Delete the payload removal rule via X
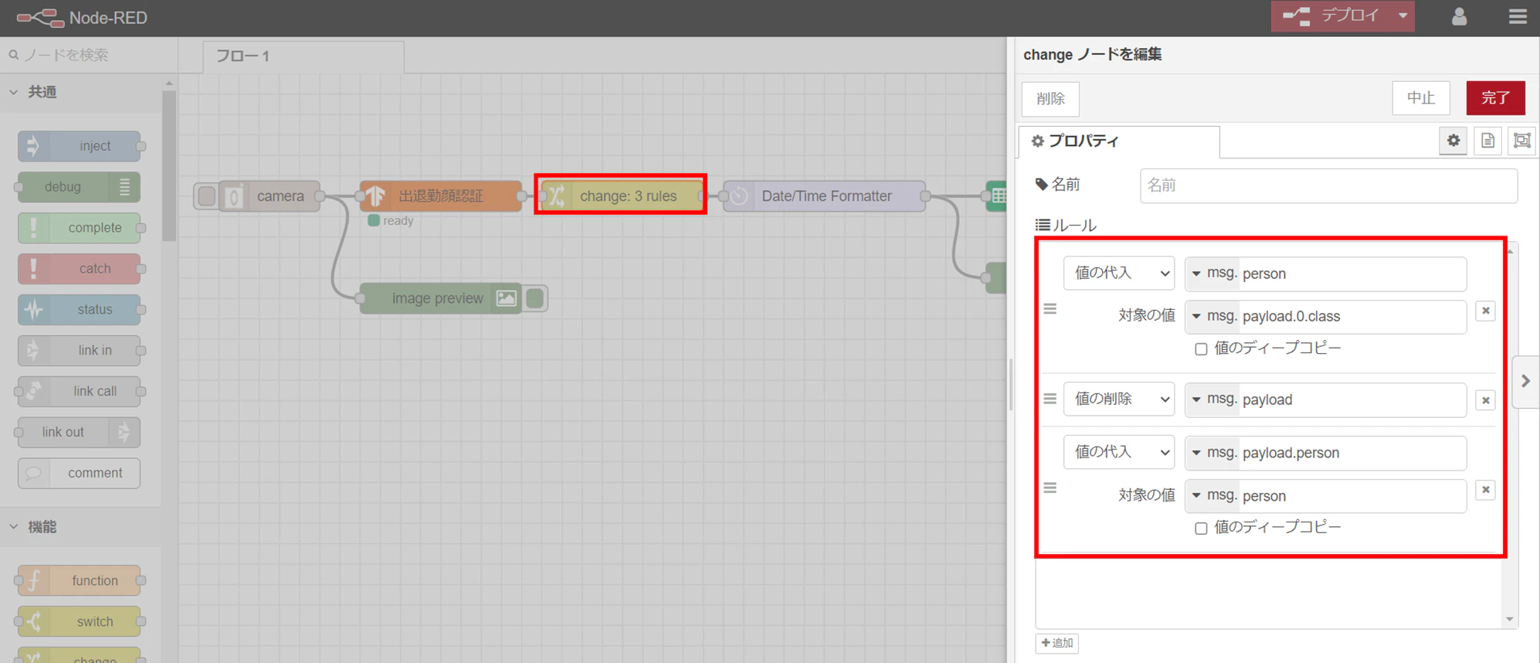1540x663 pixels. (x=1485, y=400)
